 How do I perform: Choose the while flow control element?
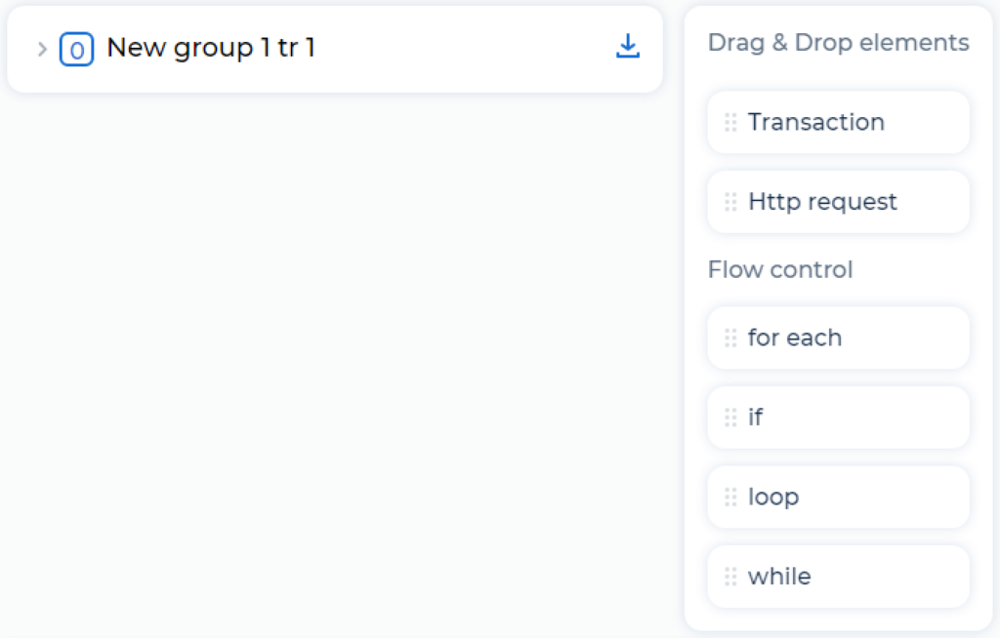click(838, 577)
